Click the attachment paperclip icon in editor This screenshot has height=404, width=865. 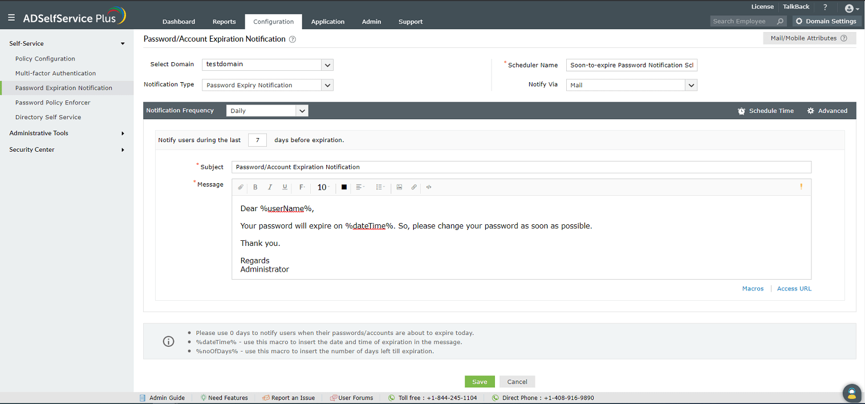click(241, 187)
